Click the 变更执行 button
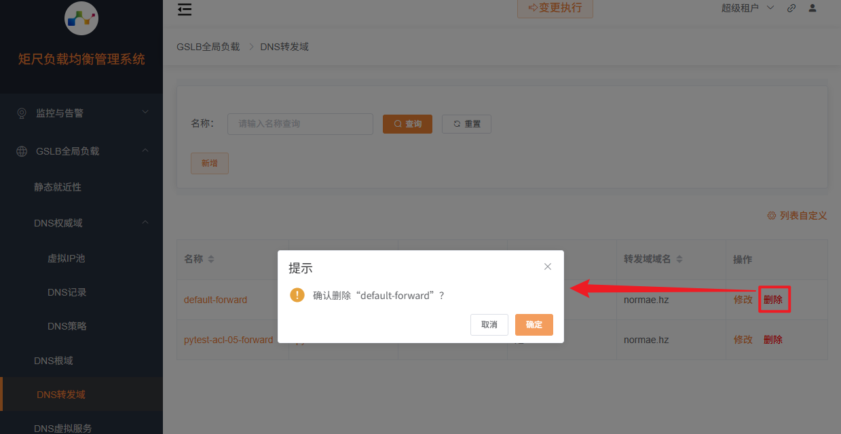 click(x=555, y=8)
